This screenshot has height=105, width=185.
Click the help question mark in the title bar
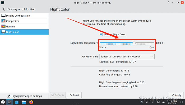169,3
